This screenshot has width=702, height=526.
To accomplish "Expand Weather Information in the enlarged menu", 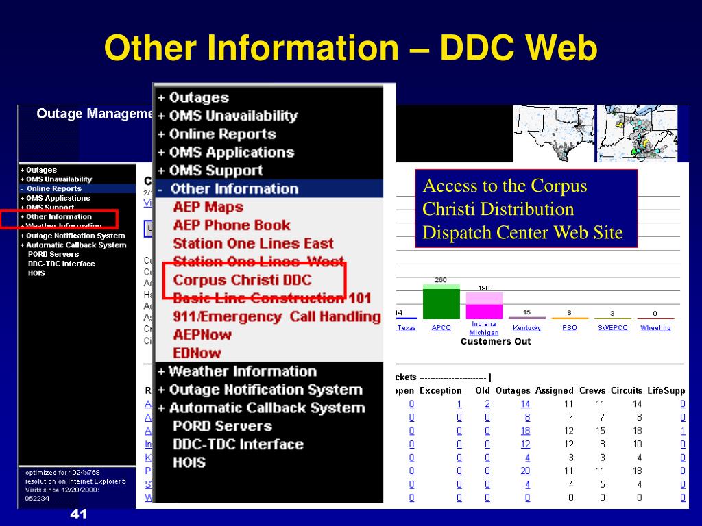I will tap(237, 371).
